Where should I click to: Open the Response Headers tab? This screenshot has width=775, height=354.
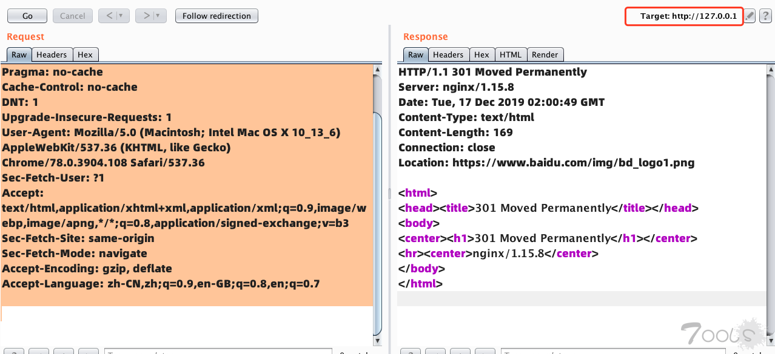[x=448, y=54]
